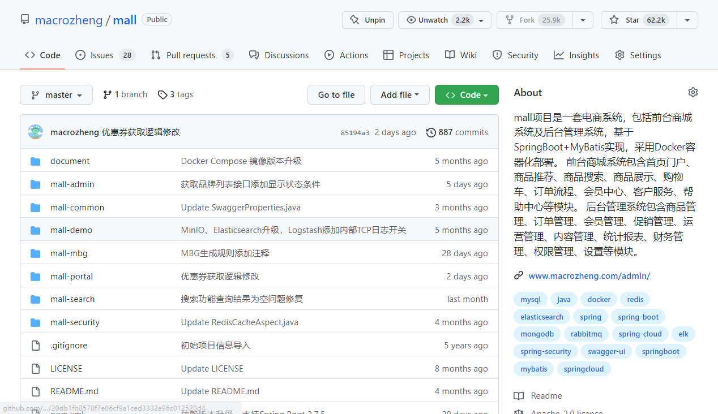Star the mall repository
Viewport: 718px width, 414px height.
[x=639, y=20]
